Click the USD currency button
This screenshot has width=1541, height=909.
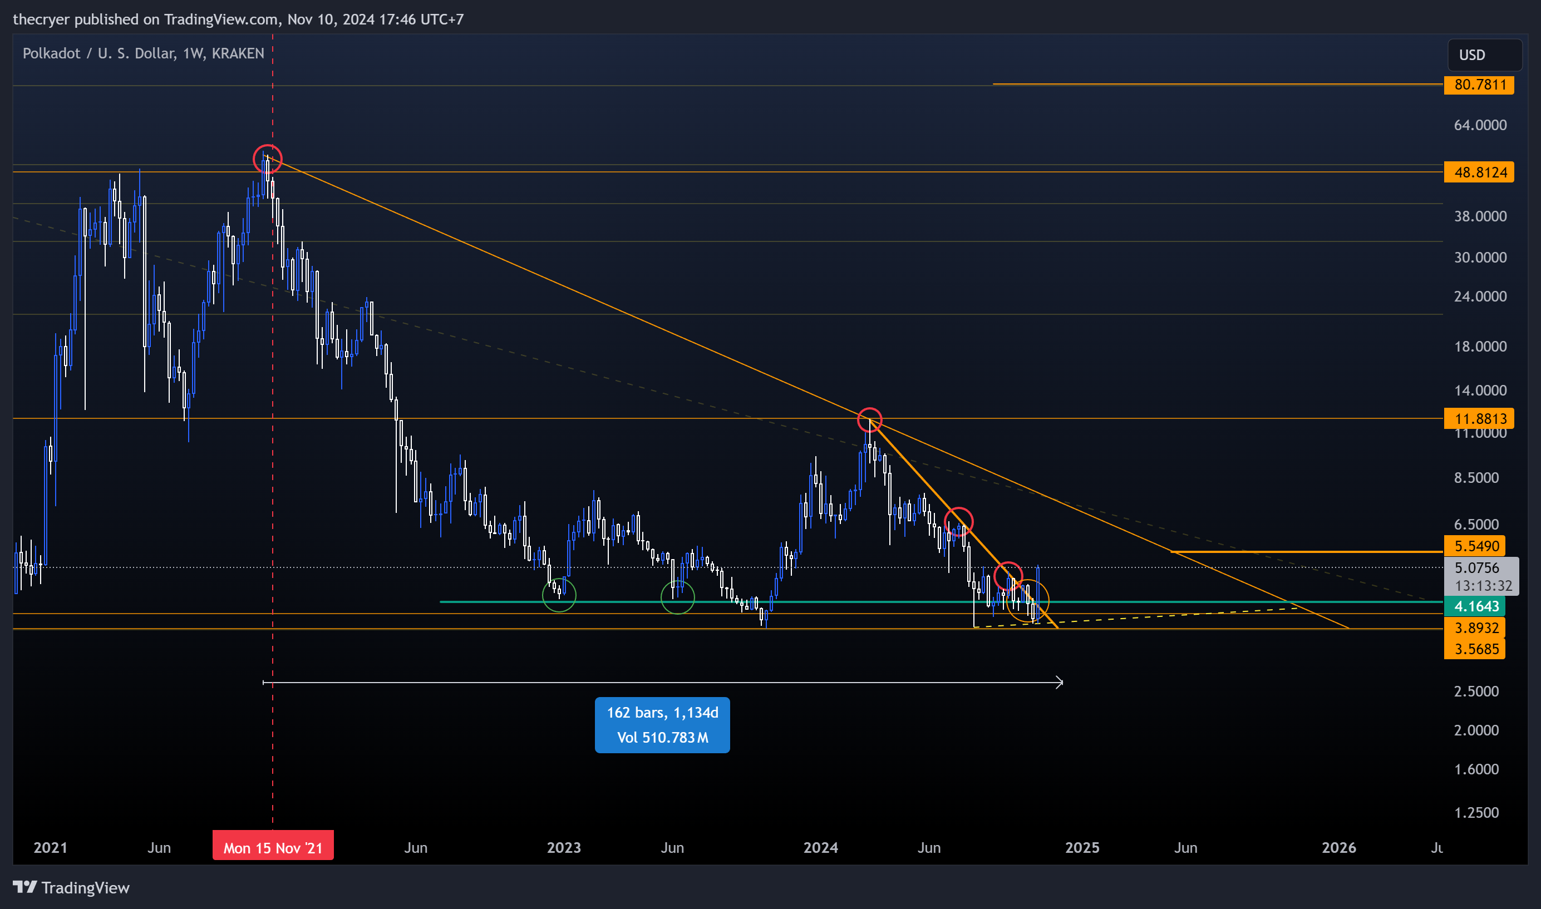(1485, 55)
